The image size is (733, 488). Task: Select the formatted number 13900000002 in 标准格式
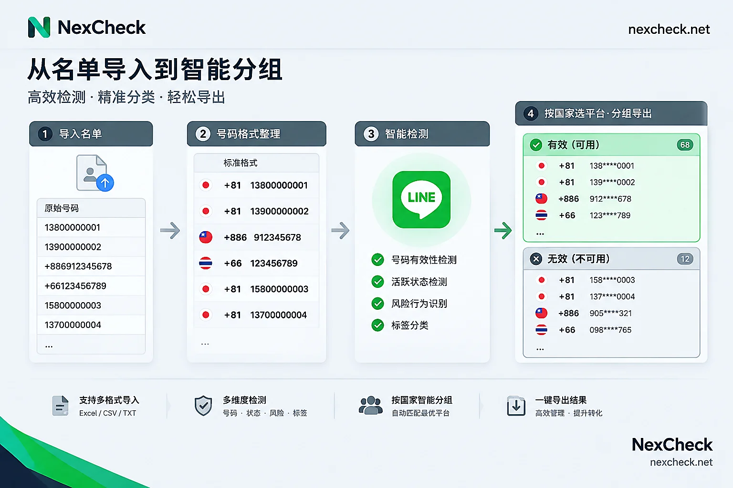pyautogui.click(x=279, y=211)
